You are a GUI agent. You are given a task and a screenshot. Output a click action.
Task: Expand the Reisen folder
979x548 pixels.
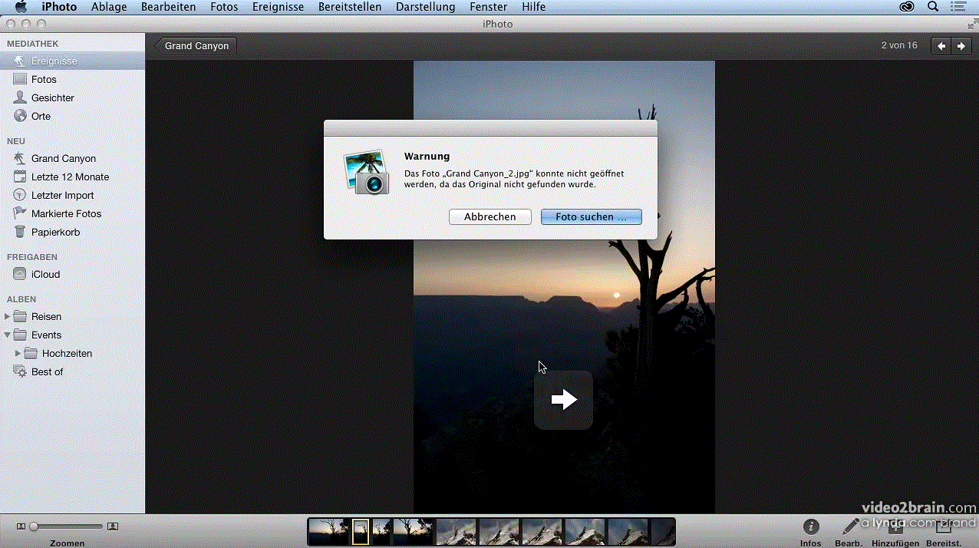pyautogui.click(x=8, y=316)
